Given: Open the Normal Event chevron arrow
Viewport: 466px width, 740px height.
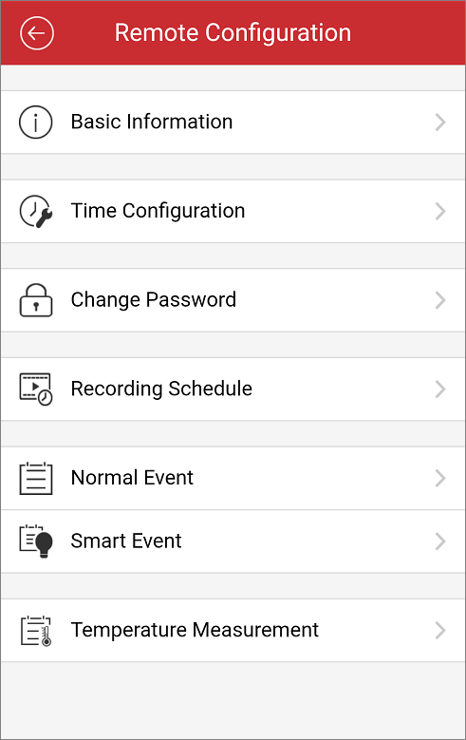Looking at the screenshot, I should point(440,478).
